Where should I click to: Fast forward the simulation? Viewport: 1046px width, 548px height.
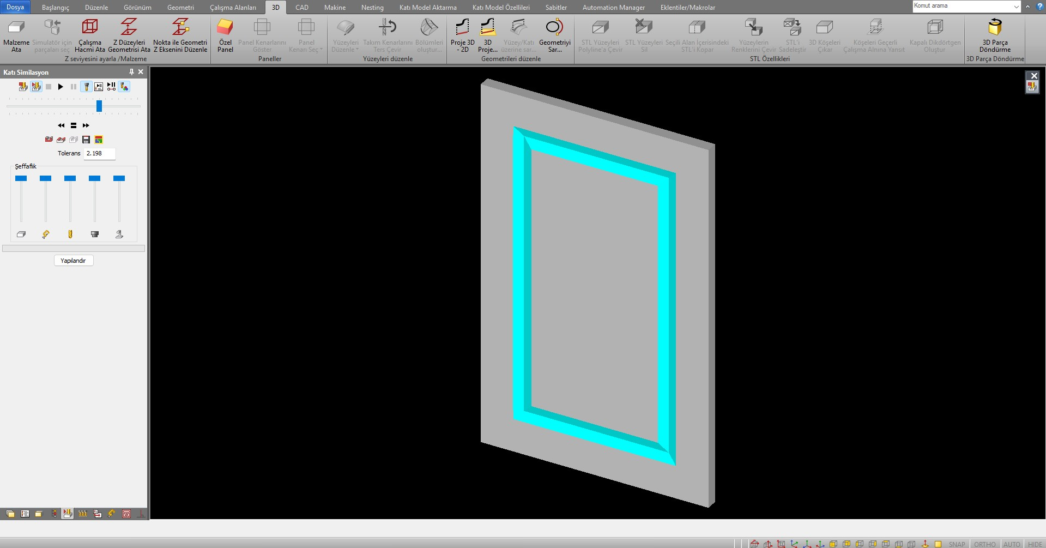[x=86, y=125]
